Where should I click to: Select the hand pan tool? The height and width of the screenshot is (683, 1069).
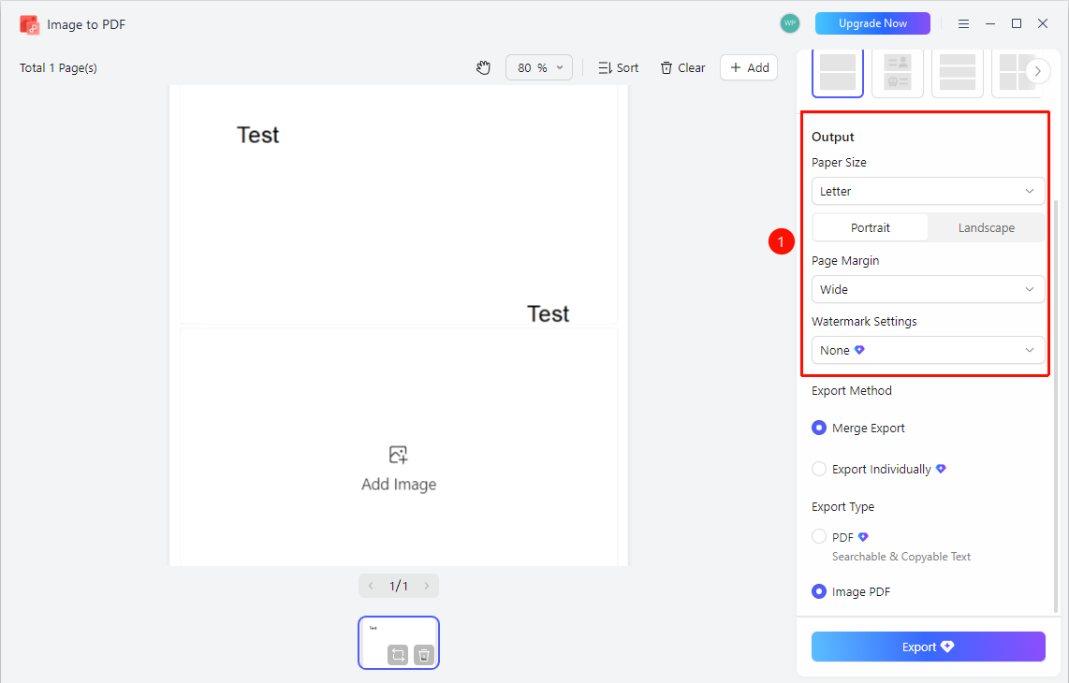click(483, 67)
